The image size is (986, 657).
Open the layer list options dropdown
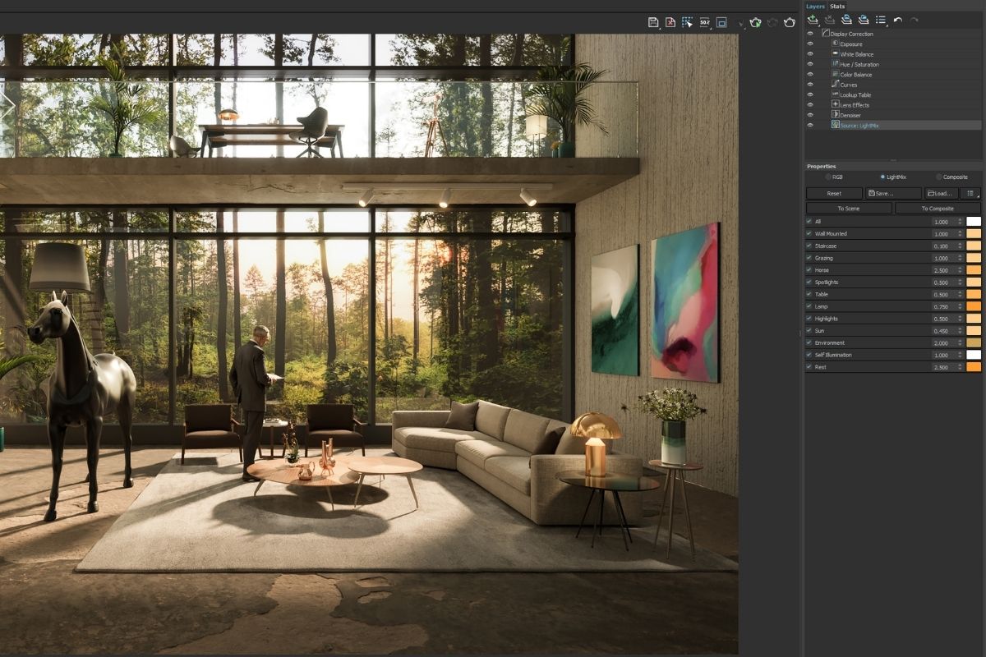click(881, 20)
